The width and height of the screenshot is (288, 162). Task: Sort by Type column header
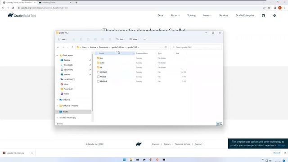point(160,53)
